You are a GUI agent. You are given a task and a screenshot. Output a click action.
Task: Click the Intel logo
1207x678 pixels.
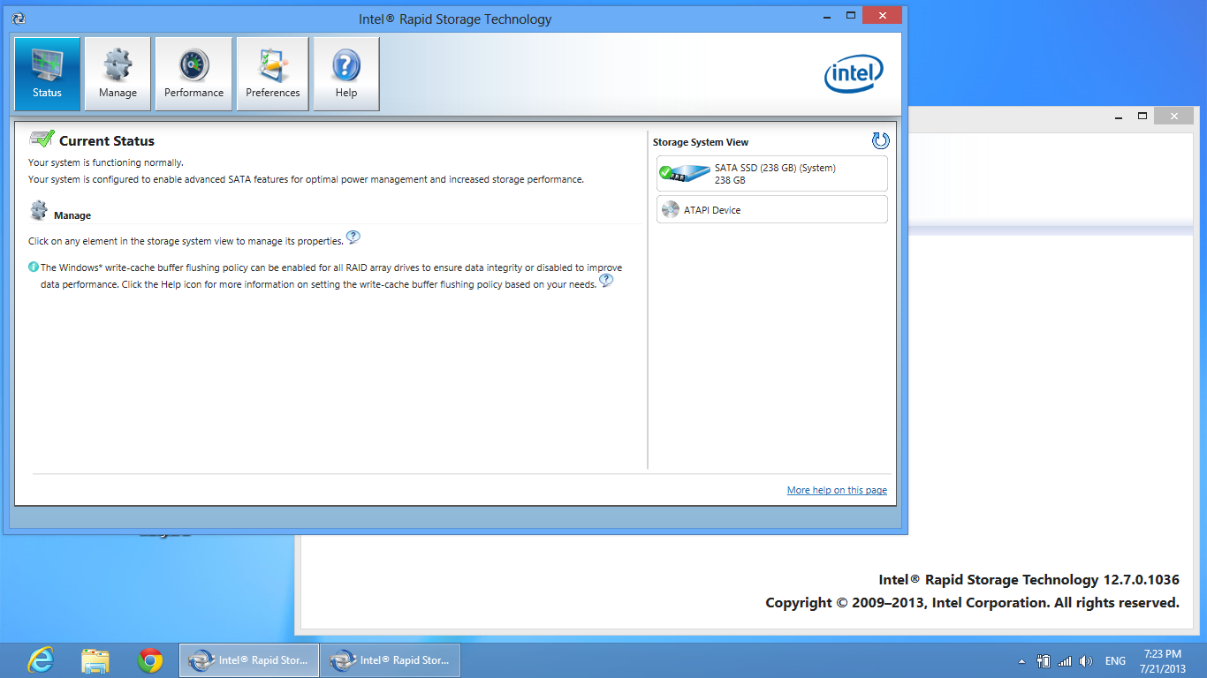[x=854, y=75]
